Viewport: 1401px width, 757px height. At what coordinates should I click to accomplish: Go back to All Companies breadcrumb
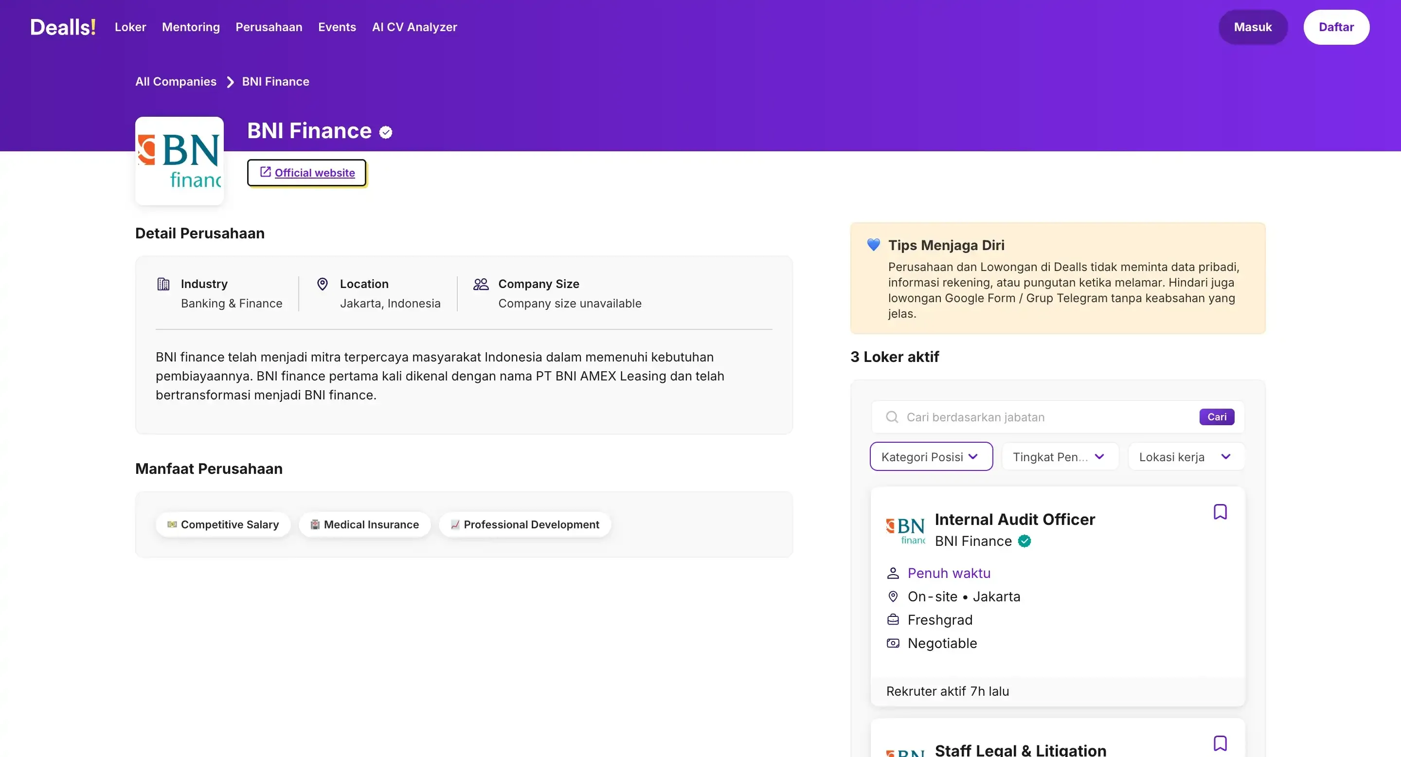(176, 82)
